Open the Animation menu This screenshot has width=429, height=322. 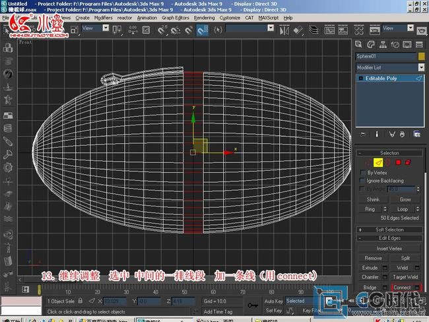[x=147, y=18]
